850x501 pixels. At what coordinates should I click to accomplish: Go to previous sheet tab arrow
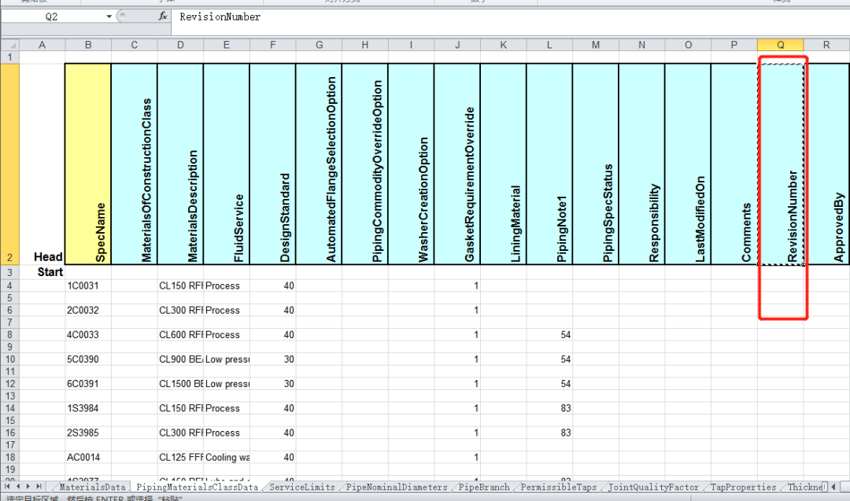pos(18,486)
